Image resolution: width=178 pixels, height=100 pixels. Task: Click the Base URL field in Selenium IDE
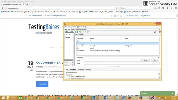115,29
